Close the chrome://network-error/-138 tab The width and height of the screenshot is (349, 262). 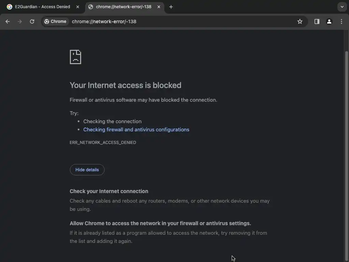tap(159, 7)
